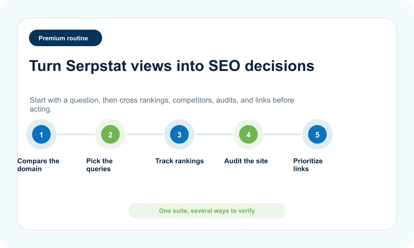This screenshot has width=414, height=248.
Task: Open the 'Track rankings' step label
Action: tap(179, 161)
